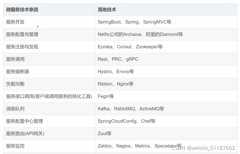Screen dimensions: 240x154
Task: Click the Rest、PRC、gRPC cell
Action: coord(118,59)
